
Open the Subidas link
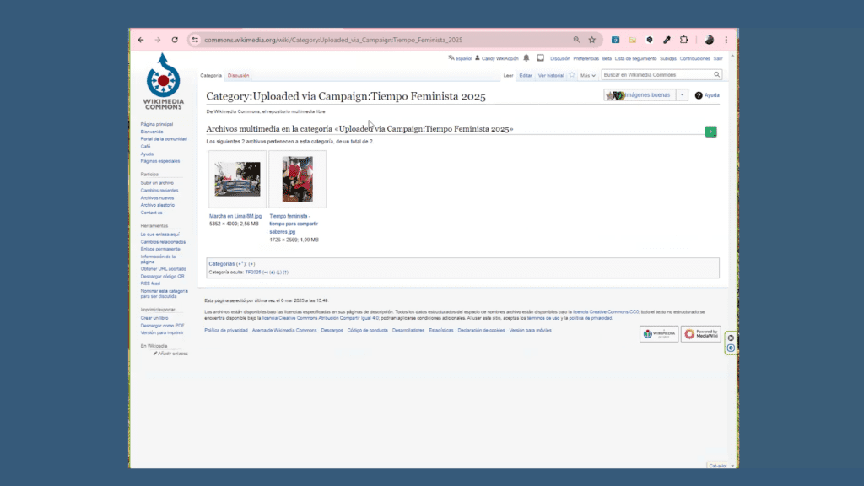(668, 58)
